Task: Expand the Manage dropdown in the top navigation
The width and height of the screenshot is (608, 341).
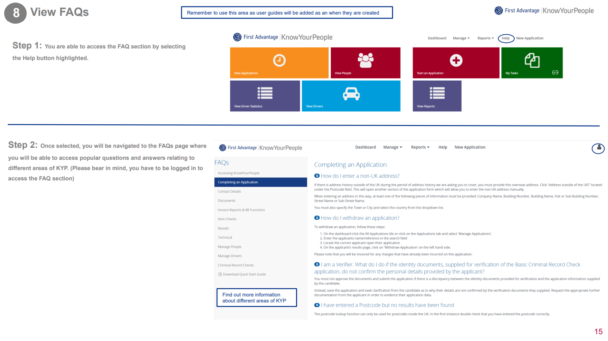Action: [x=461, y=38]
